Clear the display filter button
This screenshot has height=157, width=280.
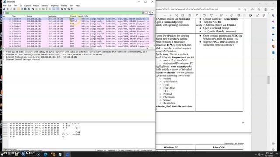pyautogui.click(x=143, y=13)
